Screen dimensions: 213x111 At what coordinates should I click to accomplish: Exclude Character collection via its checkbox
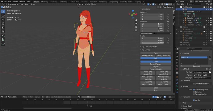[x=204, y=7]
